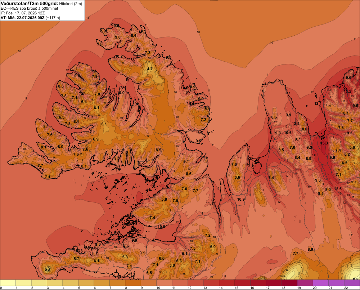Click the 12.6 temperature value
Image resolution: width=360 pixels, height=290 pixels.
click(x=184, y=88)
